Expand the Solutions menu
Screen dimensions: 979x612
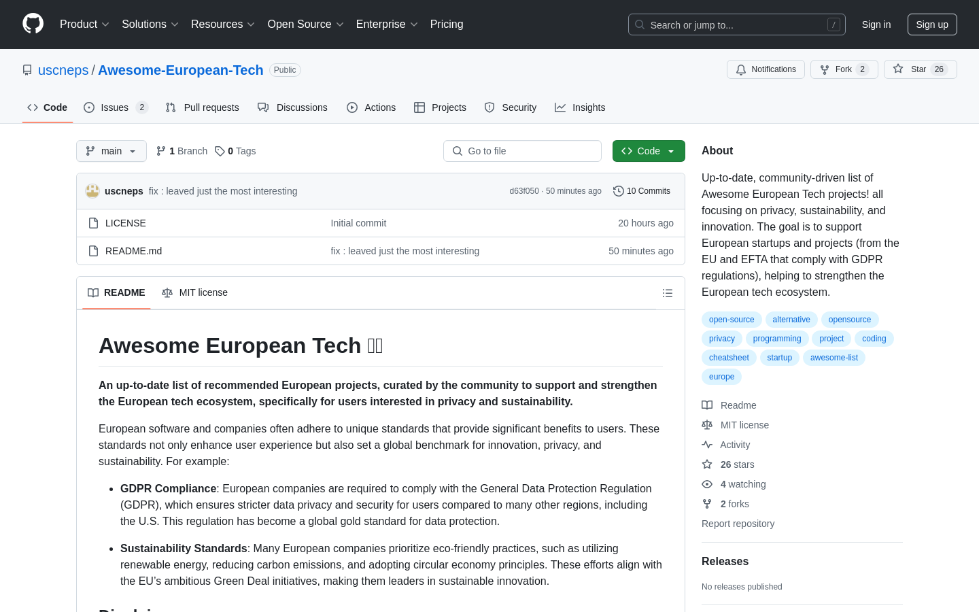pos(150,24)
